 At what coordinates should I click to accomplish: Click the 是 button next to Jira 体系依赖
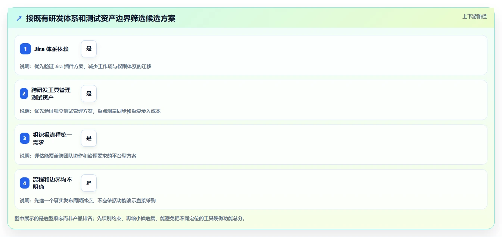[x=89, y=49]
